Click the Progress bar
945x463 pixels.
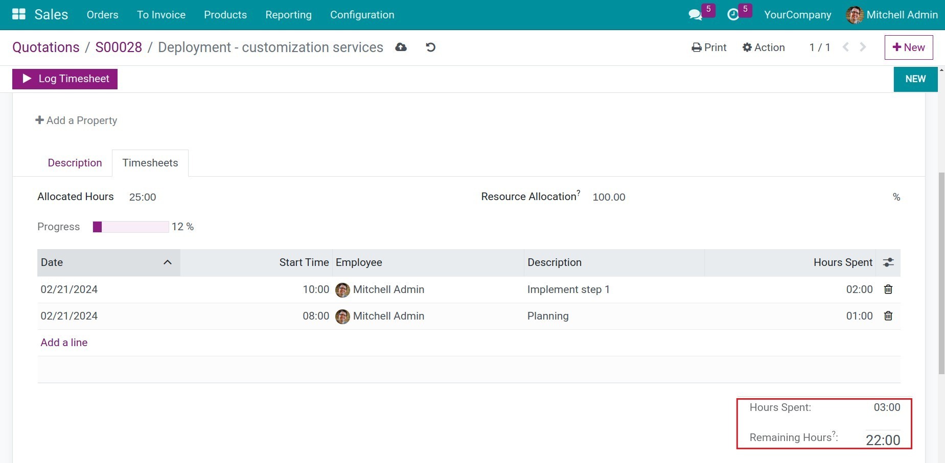[131, 227]
